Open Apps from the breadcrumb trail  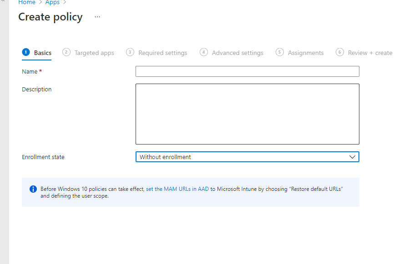click(x=52, y=3)
